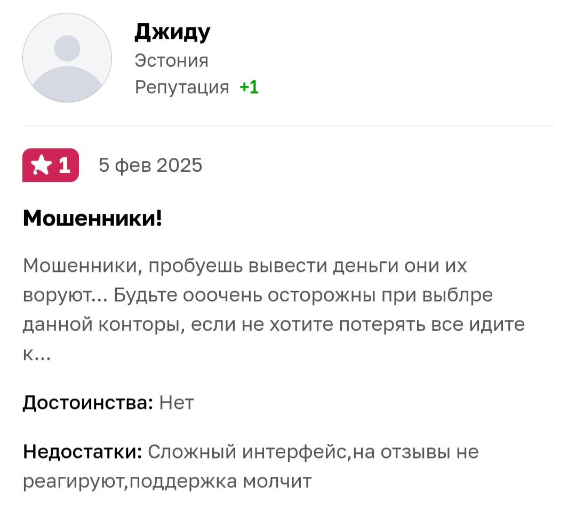Image resolution: width=576 pixels, height=512 pixels.
Task: Click the divider line under the profile header
Action: pos(289,125)
